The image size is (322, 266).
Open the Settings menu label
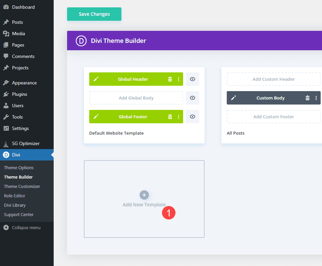click(x=20, y=128)
